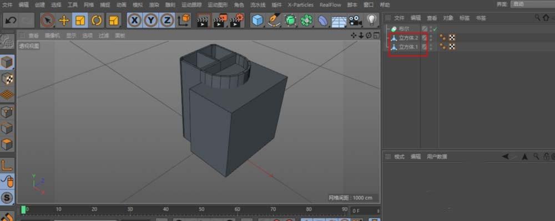Click the Phong tag of 立方体.2
Image resolution: width=555 pixels, height=221 pixels.
click(x=442, y=38)
